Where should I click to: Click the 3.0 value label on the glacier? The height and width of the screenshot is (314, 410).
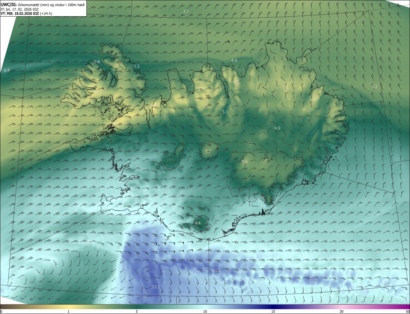[x=244, y=162]
